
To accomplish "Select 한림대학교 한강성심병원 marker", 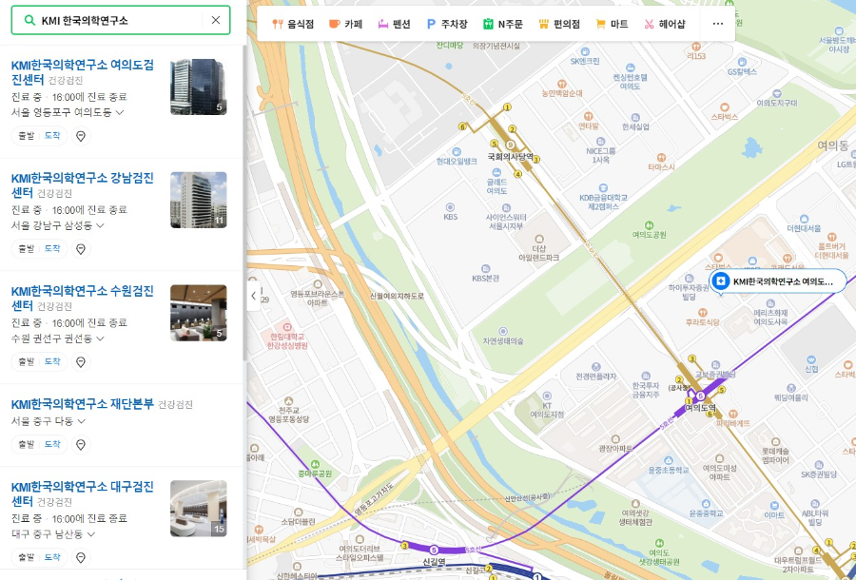I will tap(287, 337).
